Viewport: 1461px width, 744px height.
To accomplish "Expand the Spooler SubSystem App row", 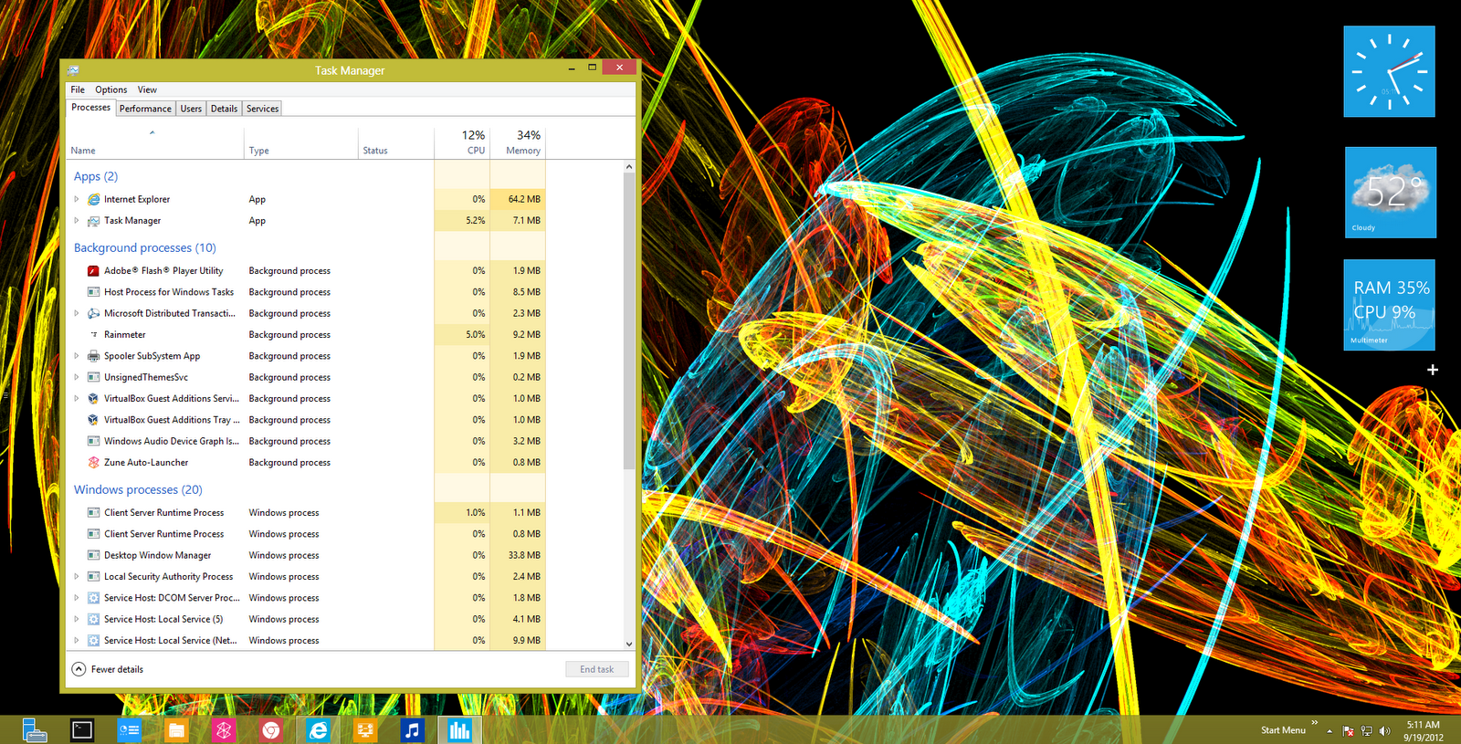I will coord(77,356).
